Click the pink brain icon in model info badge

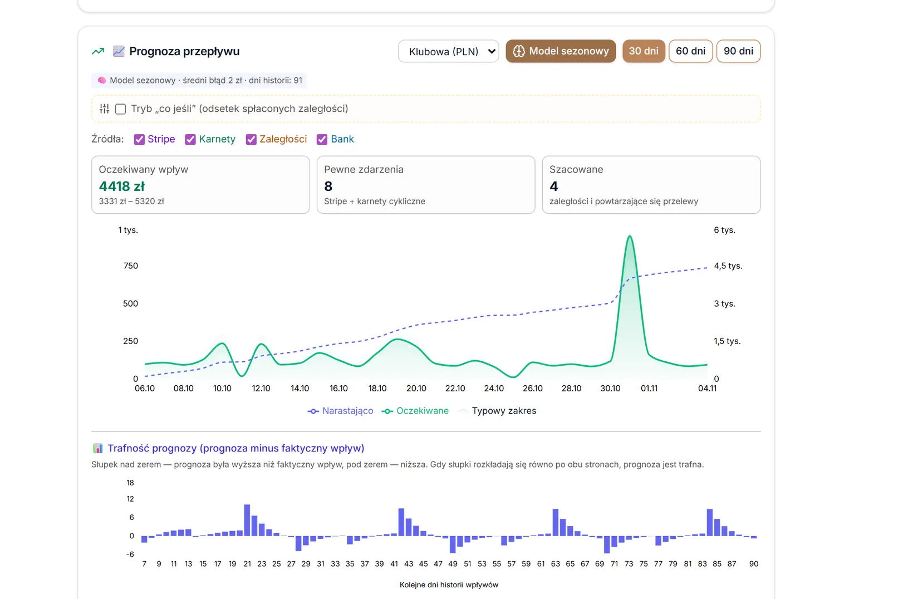(x=102, y=81)
